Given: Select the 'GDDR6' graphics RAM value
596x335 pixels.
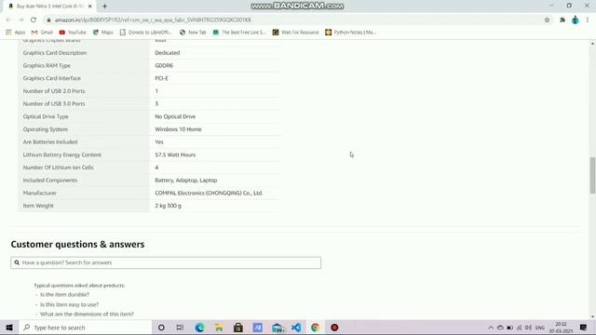Looking at the screenshot, I should click(x=164, y=65).
